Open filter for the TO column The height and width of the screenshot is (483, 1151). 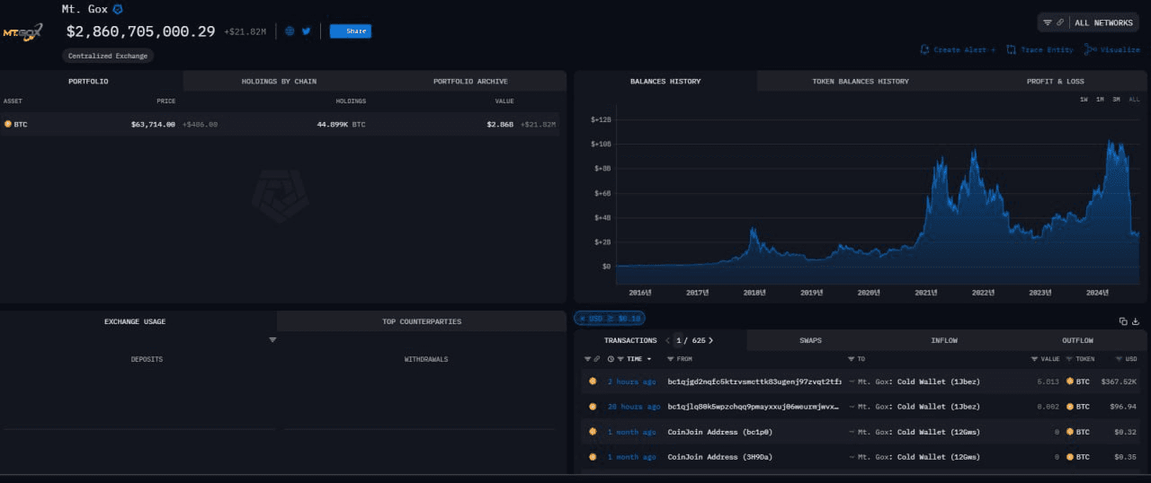(852, 359)
